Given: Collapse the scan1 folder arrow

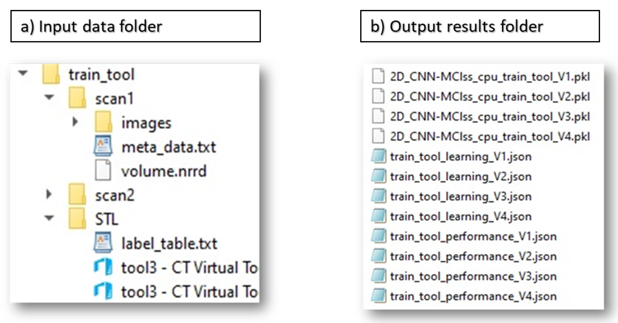Looking at the screenshot, I should [x=49, y=97].
